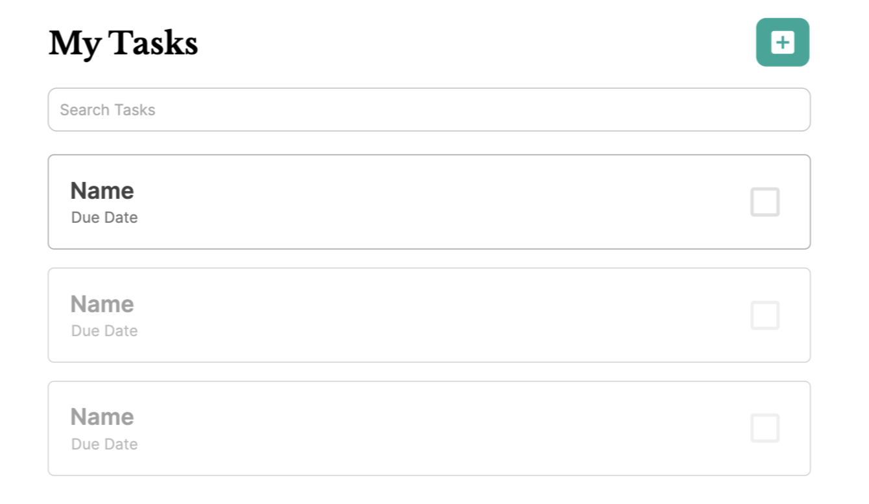Click the empty center area of the highlighted task card
869x504 pixels.
coord(429,202)
